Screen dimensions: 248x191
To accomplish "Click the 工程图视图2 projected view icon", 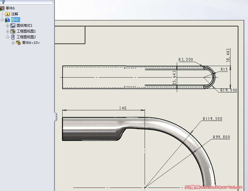I will click(13, 37).
